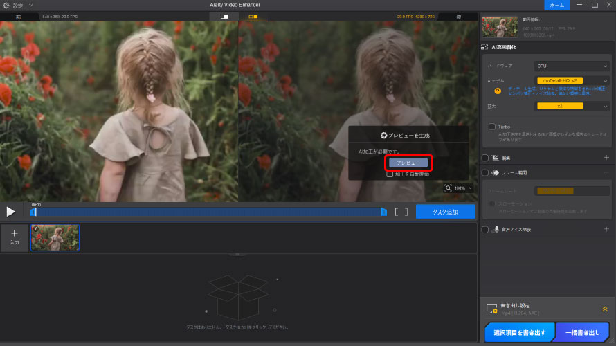
Task: Enable 音声ノイズ除去 checkbox
Action: (485, 229)
